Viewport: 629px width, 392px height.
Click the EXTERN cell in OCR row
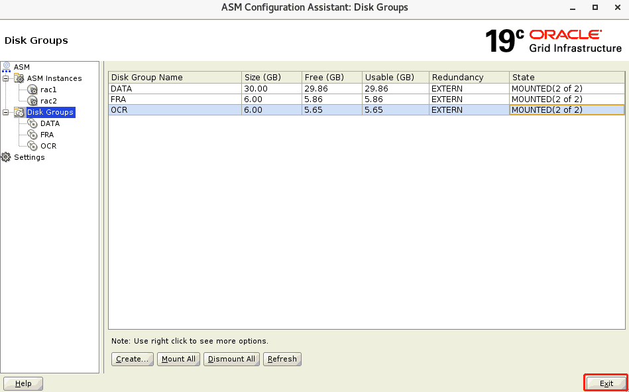pos(469,109)
